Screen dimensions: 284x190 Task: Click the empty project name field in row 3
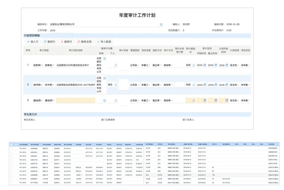pos(75,100)
